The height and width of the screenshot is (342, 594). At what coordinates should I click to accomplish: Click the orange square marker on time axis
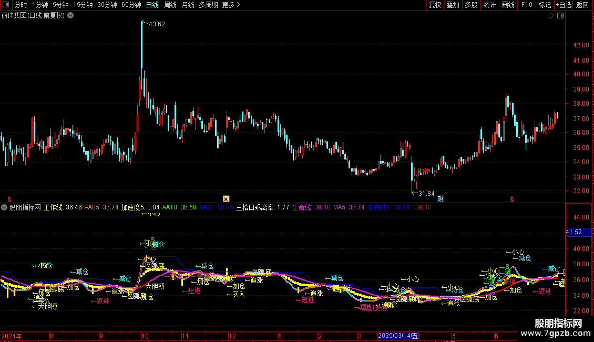coord(226,199)
